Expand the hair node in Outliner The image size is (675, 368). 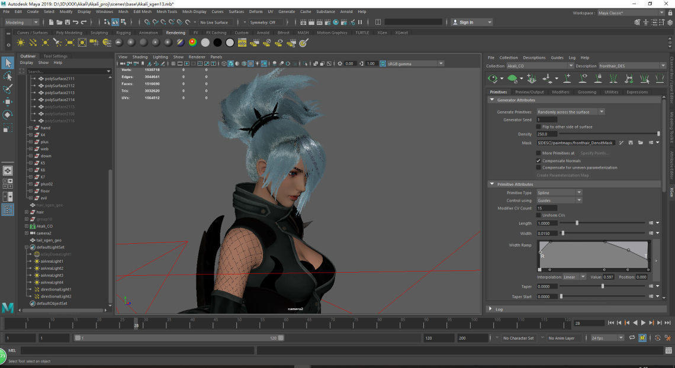tap(27, 212)
